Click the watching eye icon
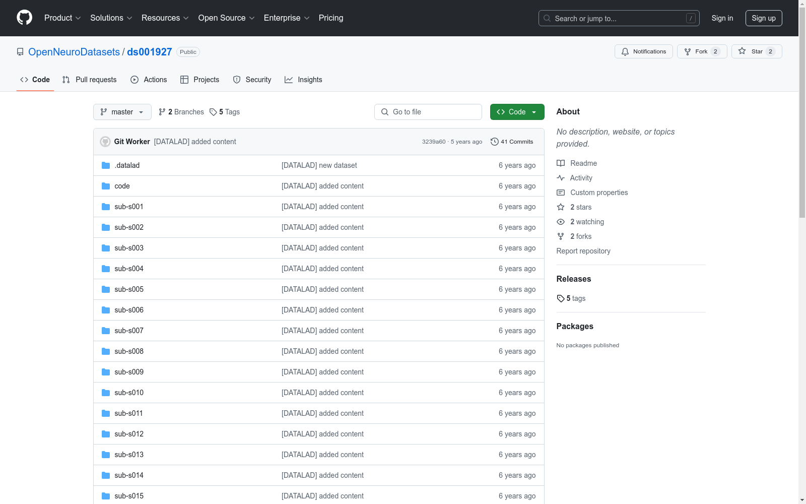Screen dimensions: 806x504 point(561,222)
